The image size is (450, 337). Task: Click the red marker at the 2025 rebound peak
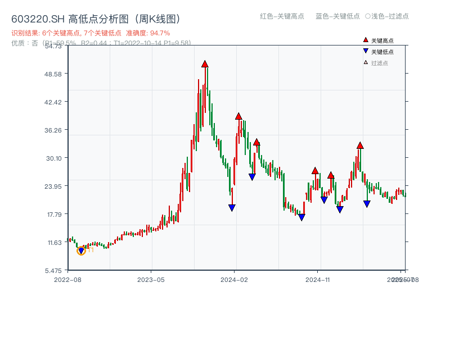click(x=359, y=146)
